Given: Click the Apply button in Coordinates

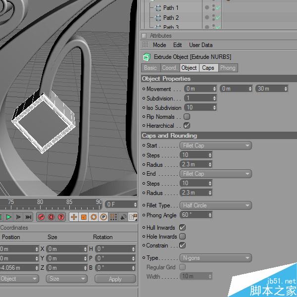Looking at the screenshot, I should tap(115, 279).
